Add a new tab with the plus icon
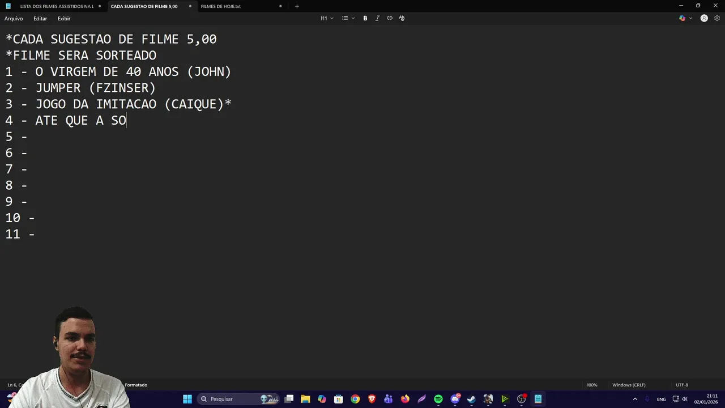The width and height of the screenshot is (725, 408). tap(297, 6)
